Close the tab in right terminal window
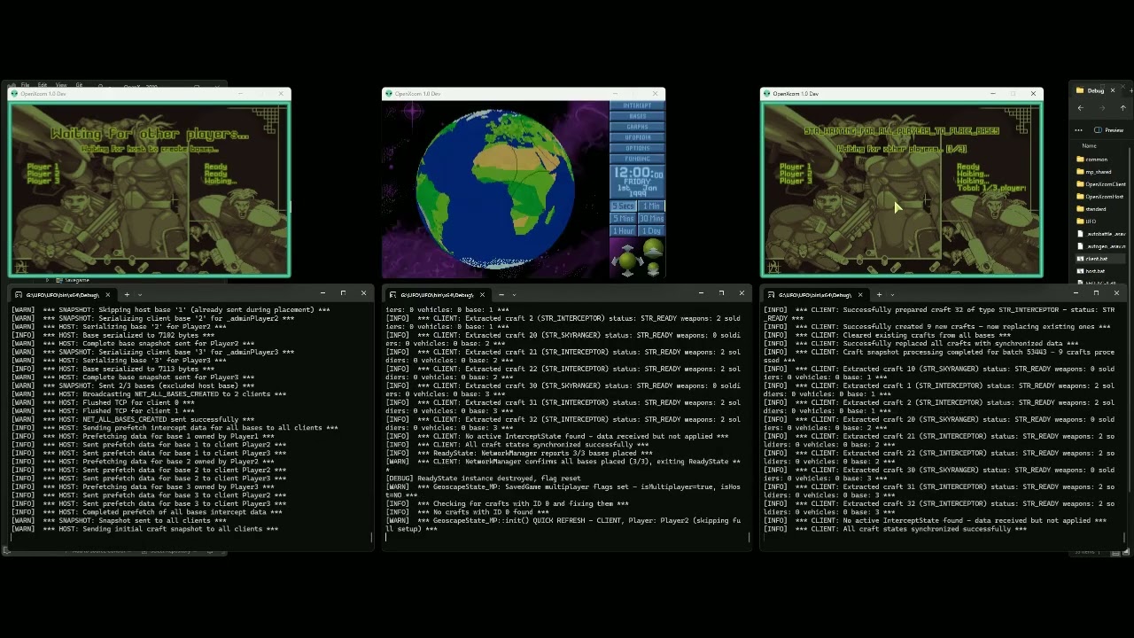The image size is (1134, 638). [x=859, y=294]
